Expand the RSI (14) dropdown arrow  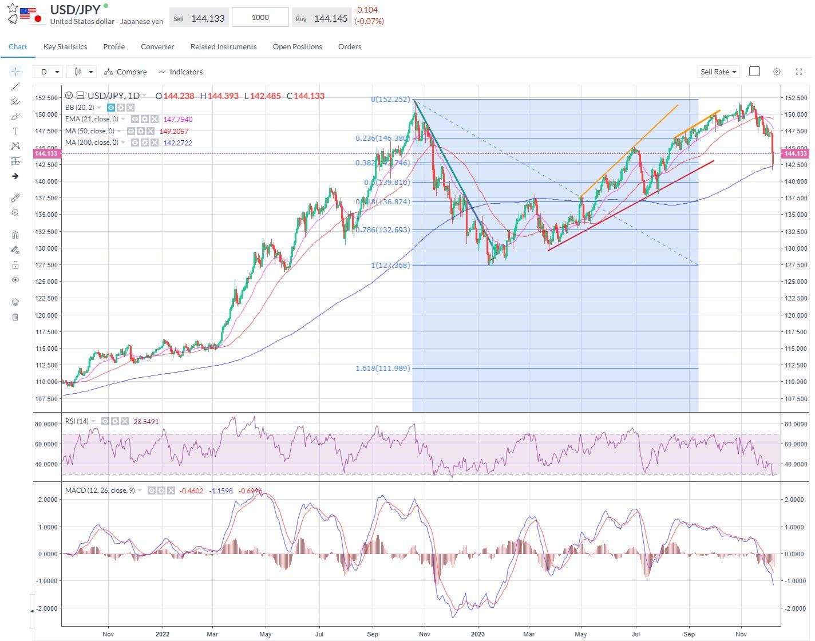(x=93, y=421)
